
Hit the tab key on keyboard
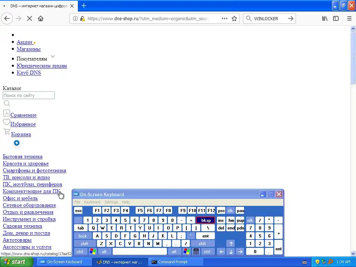click(81, 228)
